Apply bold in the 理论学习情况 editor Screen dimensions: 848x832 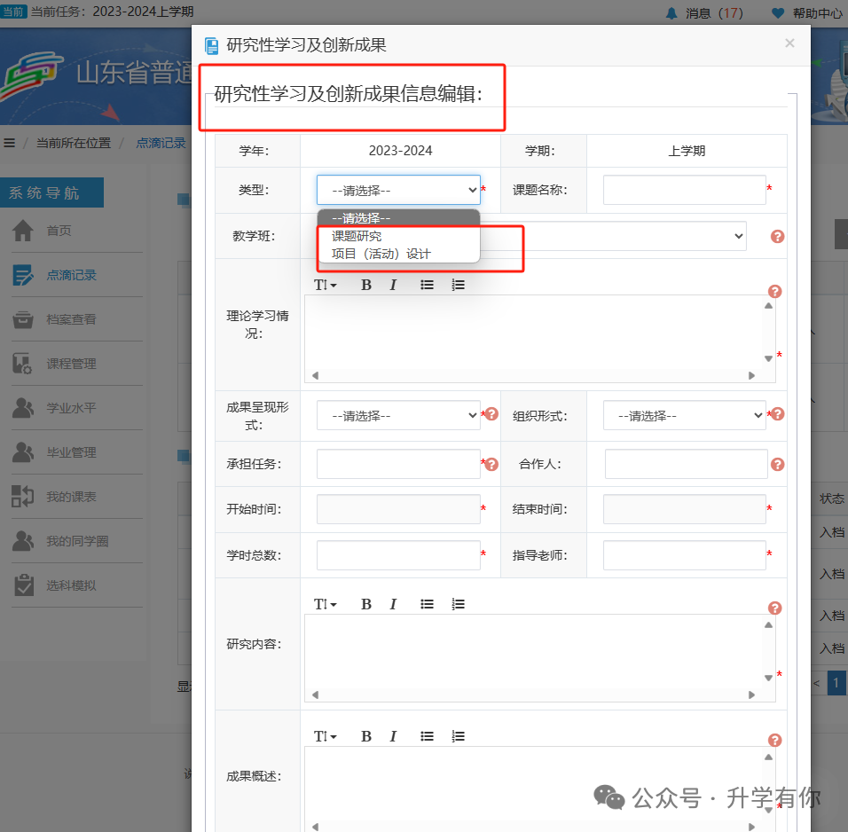tap(366, 284)
